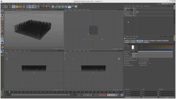The image size is (176, 99).
Task: Open Size dropdown in Coordinate Manager
Action: pyautogui.click(x=150, y=97)
